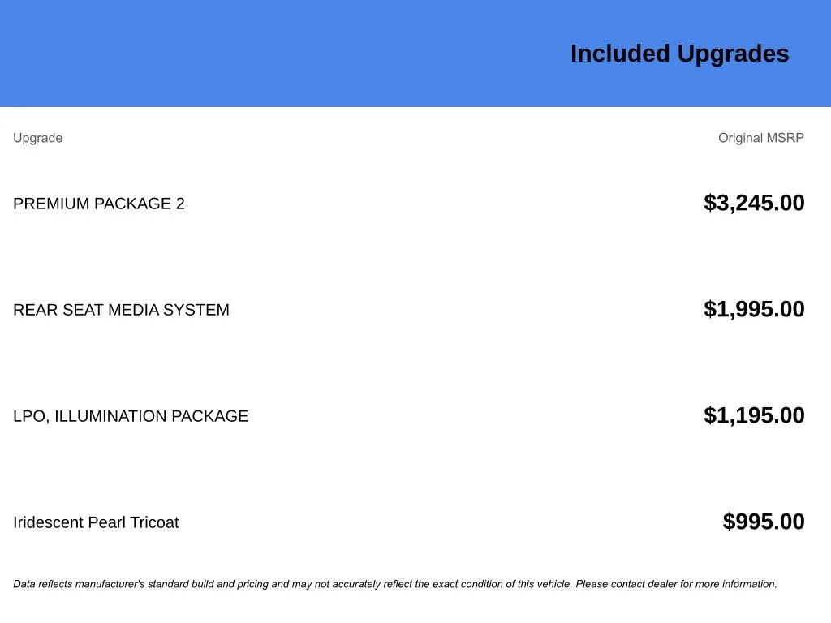The width and height of the screenshot is (831, 623).
Task: Select REAR SEAT MEDIA SYSTEM row label
Action: (x=121, y=310)
